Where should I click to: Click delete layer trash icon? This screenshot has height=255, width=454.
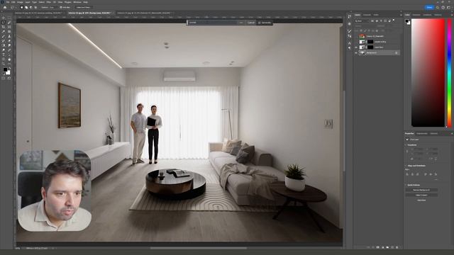pyautogui.click(x=397, y=247)
